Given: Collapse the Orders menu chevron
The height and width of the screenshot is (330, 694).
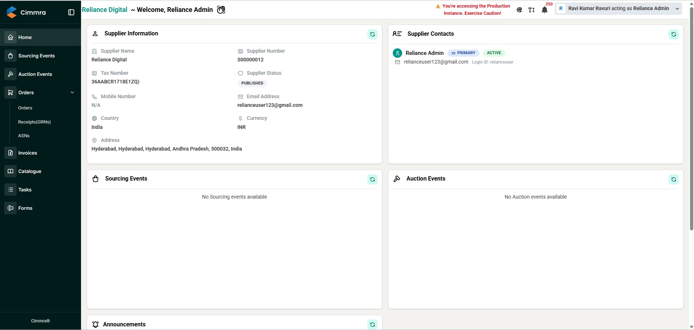Looking at the screenshot, I should [72, 92].
